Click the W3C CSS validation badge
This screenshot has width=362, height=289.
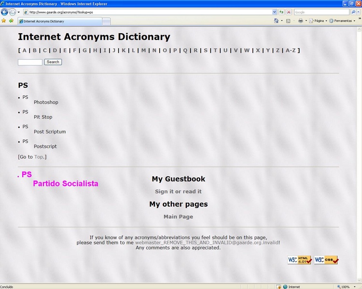coord(326,260)
